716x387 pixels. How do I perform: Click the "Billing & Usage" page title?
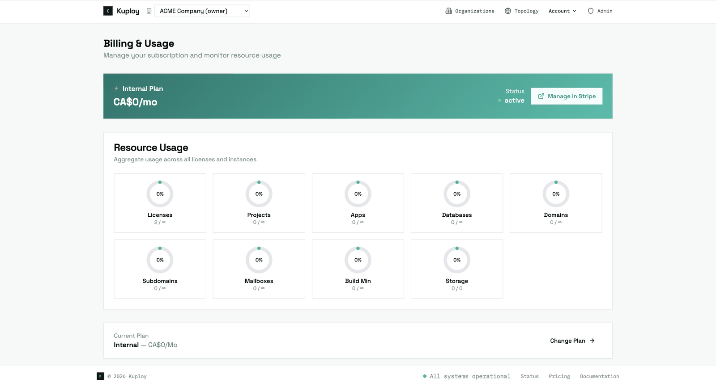(x=139, y=43)
